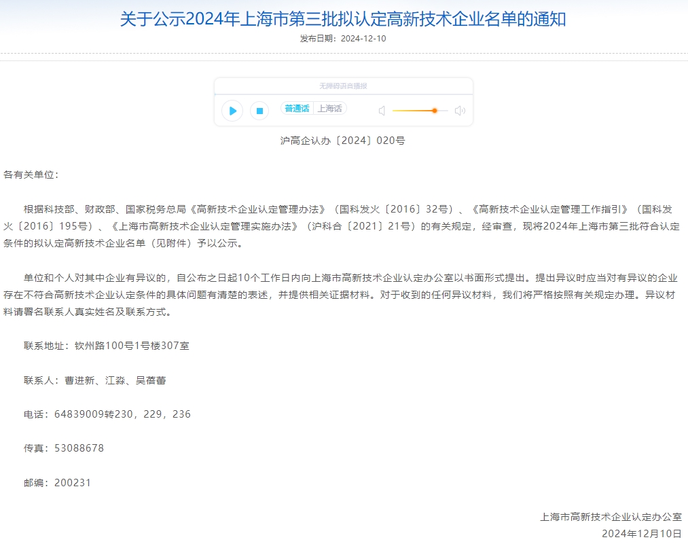Screen dimensions: 688x546
Task: Click the 无障碍语音播报 player header
Action: [343, 86]
